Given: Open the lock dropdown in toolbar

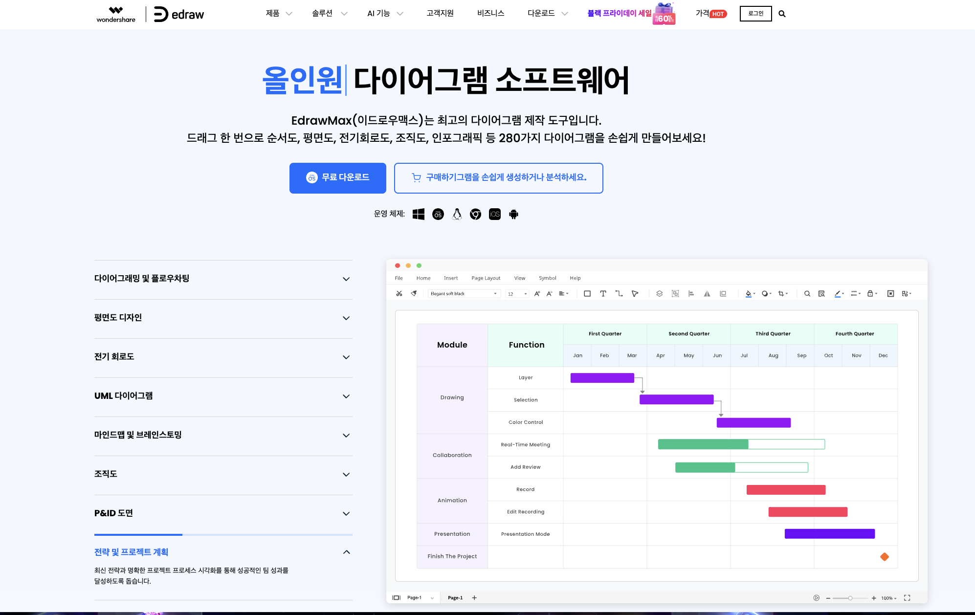Looking at the screenshot, I should [x=872, y=294].
